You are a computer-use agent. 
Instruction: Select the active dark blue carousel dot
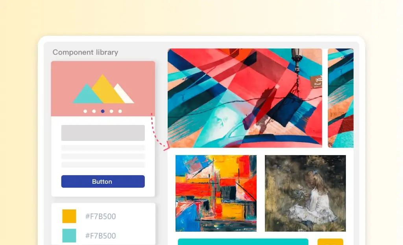coord(103,111)
